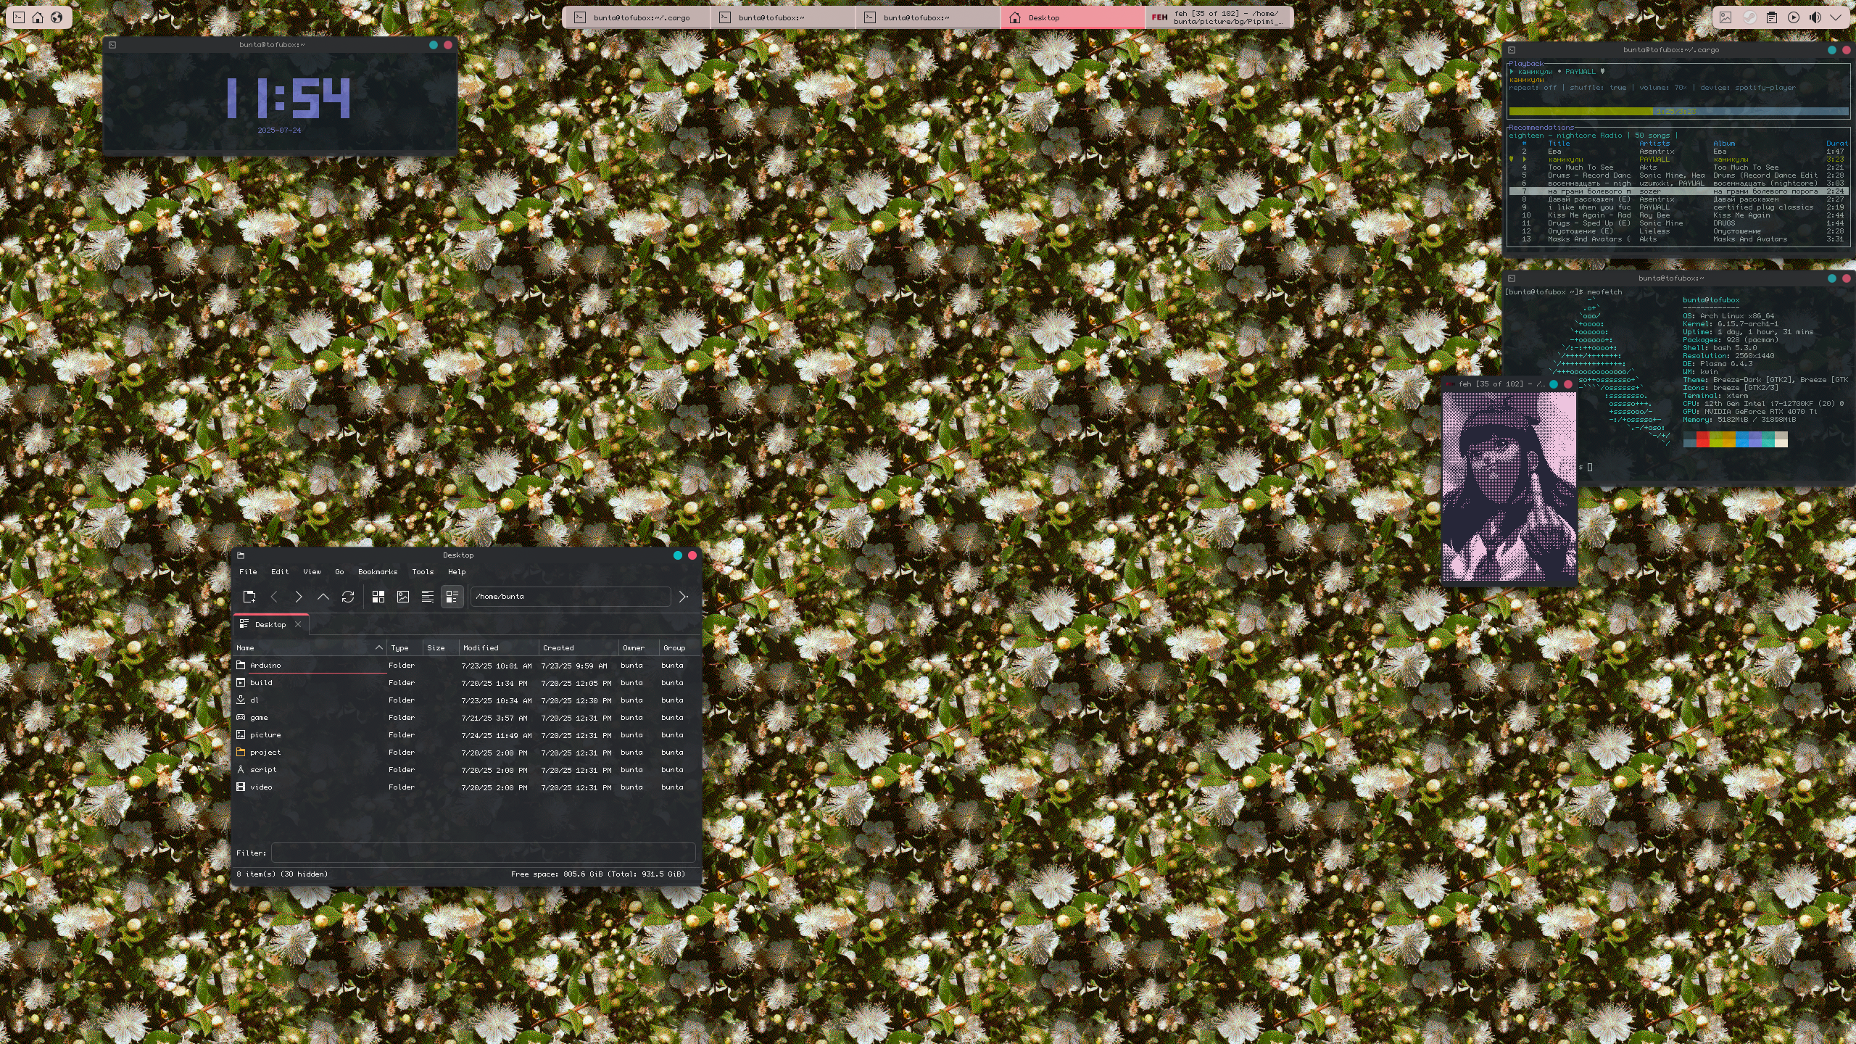This screenshot has width=1856, height=1044.
Task: Go back in the file manager
Action: [x=274, y=597]
